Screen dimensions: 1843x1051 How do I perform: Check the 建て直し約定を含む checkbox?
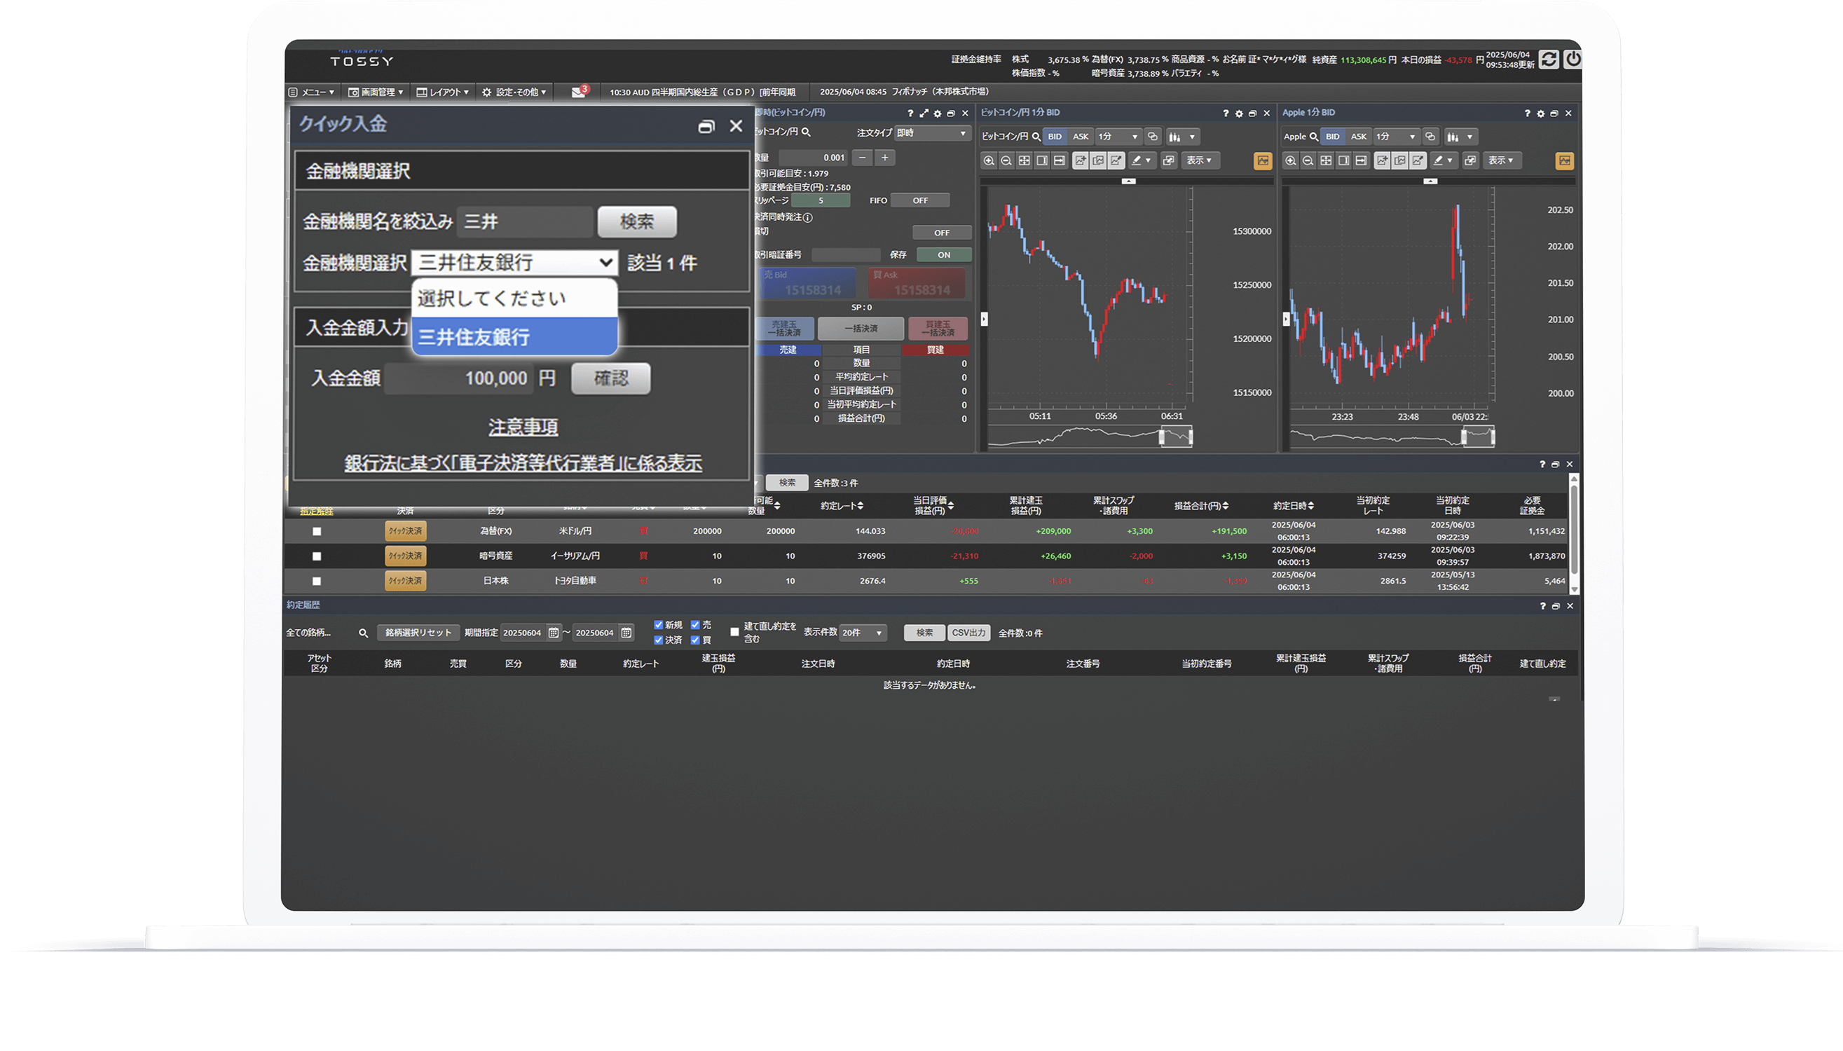point(735,632)
